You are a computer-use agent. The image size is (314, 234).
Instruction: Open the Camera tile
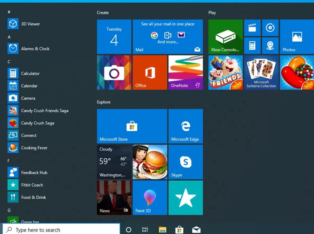point(114,72)
